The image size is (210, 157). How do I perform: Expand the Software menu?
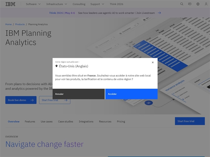pyautogui.click(x=33, y=4)
